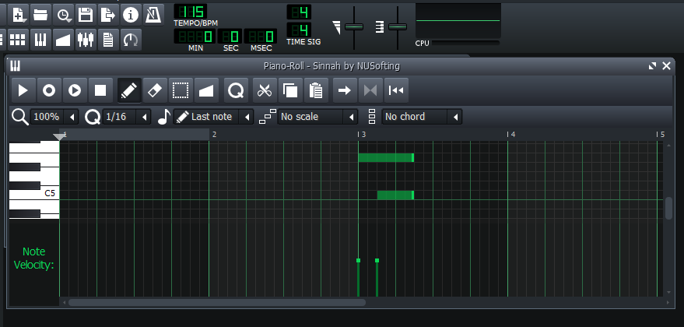
Task: Create new project from template
Action: coord(19,16)
